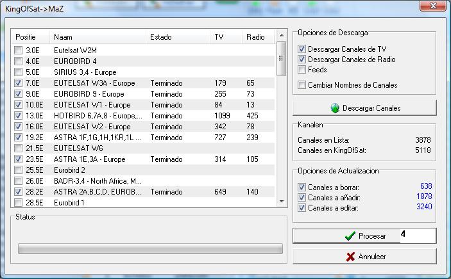
Task: Toggle Canales a borrar checkbox
Action: [x=302, y=187]
